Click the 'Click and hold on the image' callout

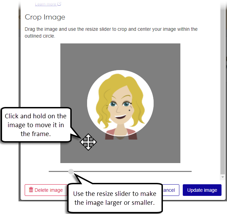(36, 125)
